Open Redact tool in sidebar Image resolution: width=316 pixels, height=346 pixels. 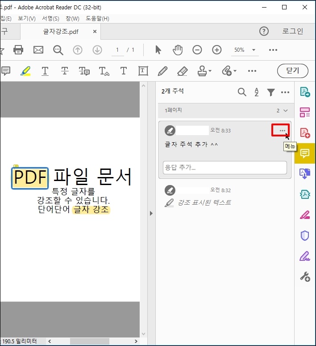305,215
